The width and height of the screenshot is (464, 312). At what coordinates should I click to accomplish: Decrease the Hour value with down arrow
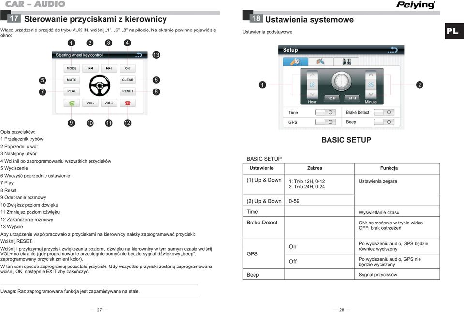tap(312, 94)
